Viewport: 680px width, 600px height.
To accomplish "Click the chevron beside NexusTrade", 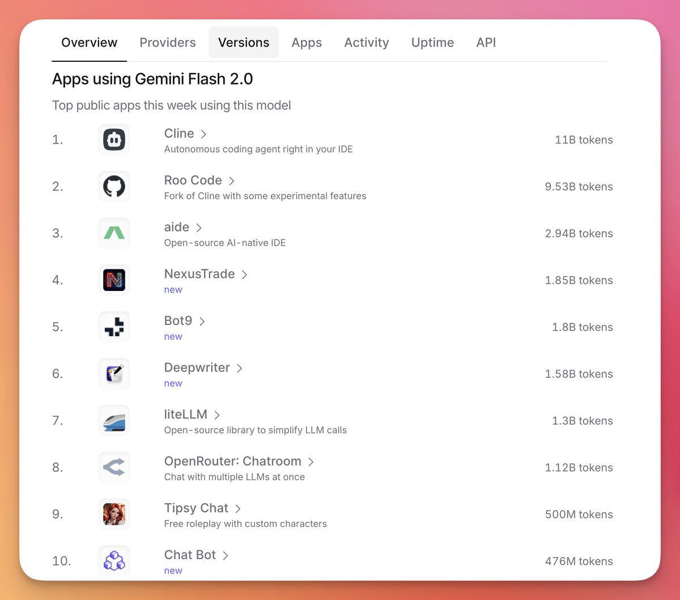I will pos(244,274).
